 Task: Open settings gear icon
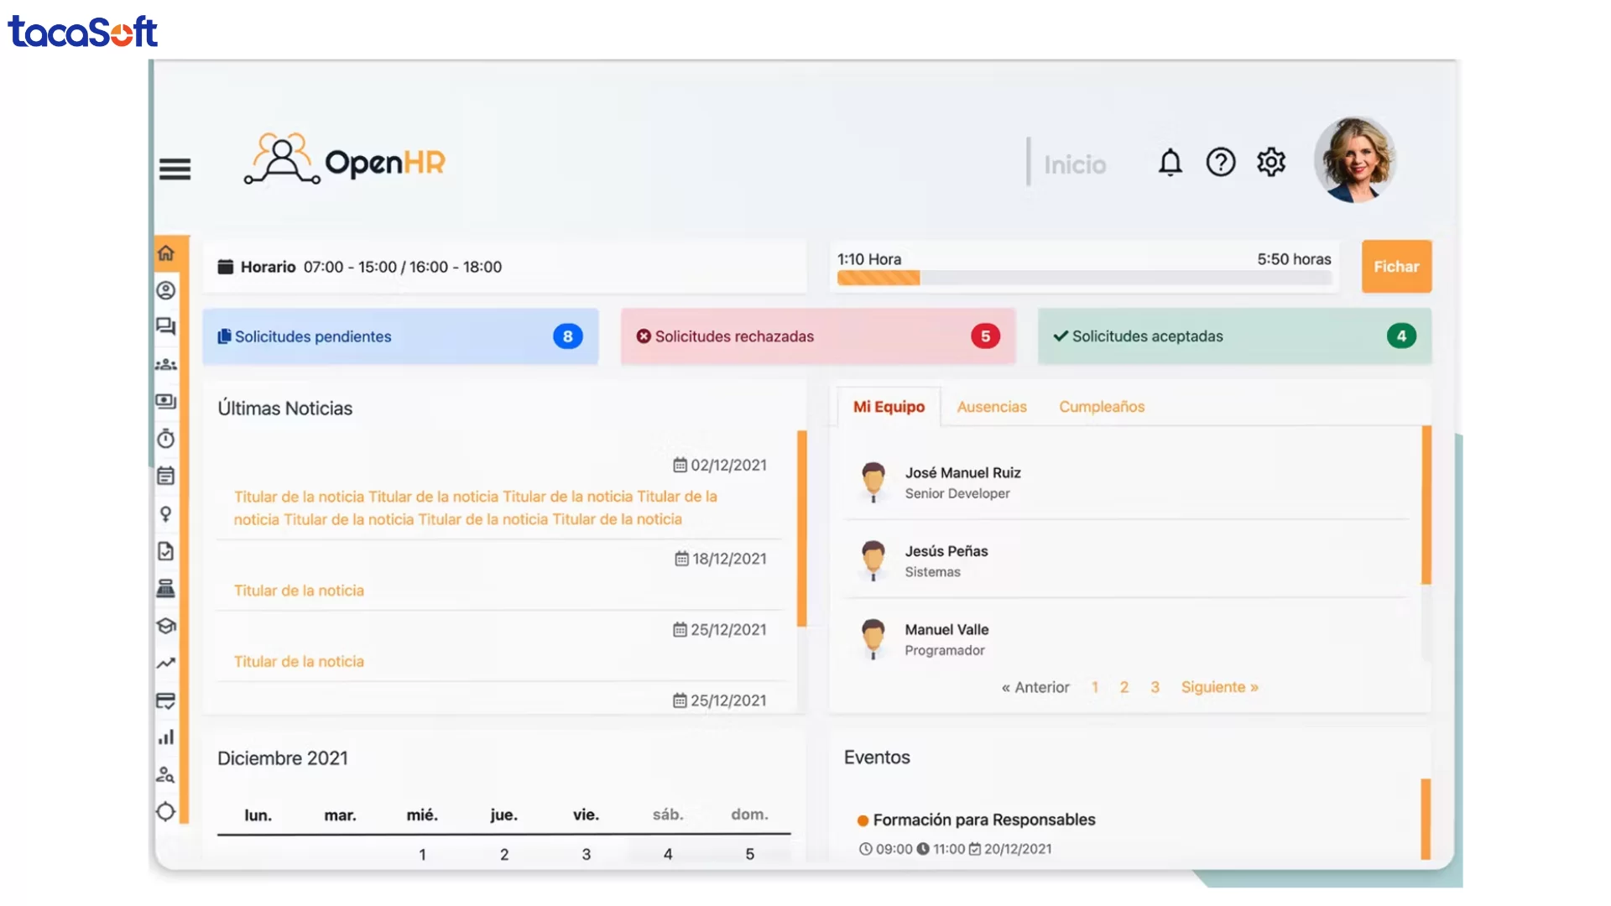[x=1271, y=162]
